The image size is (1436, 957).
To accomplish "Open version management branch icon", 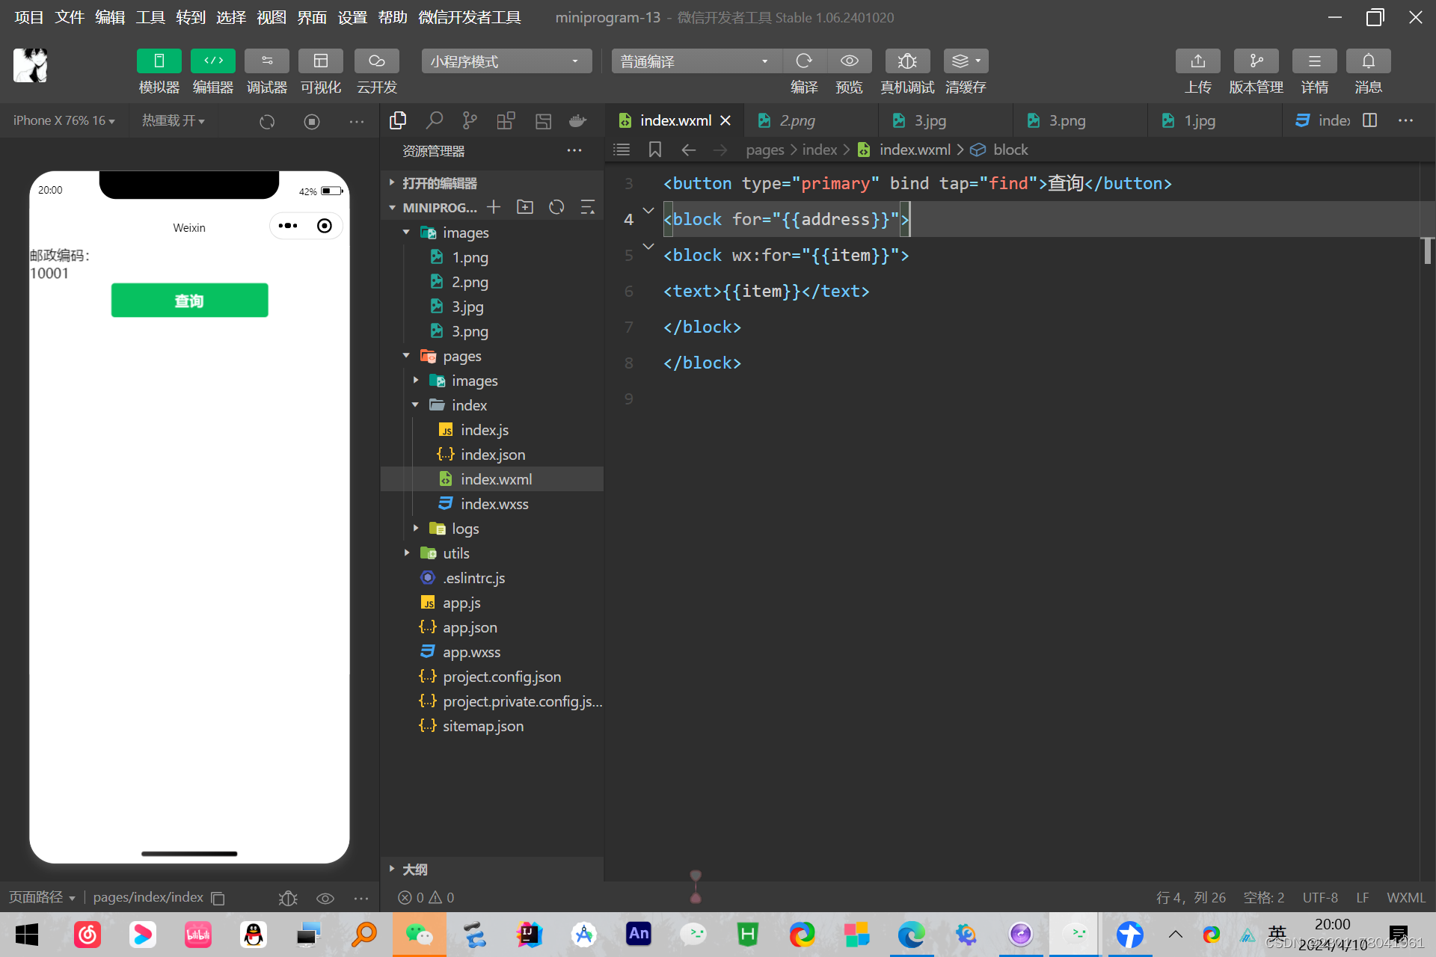I will (1256, 61).
